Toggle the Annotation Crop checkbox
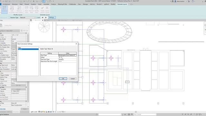Screen dimensions: 206x116 [12, 77]
